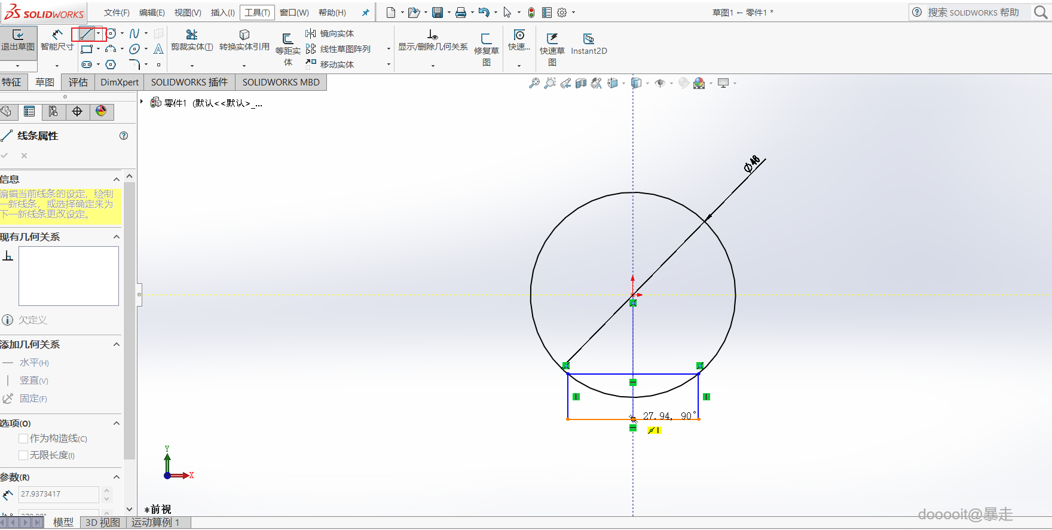
Task: Click the Save icon in the top toolbar
Action: (x=438, y=13)
